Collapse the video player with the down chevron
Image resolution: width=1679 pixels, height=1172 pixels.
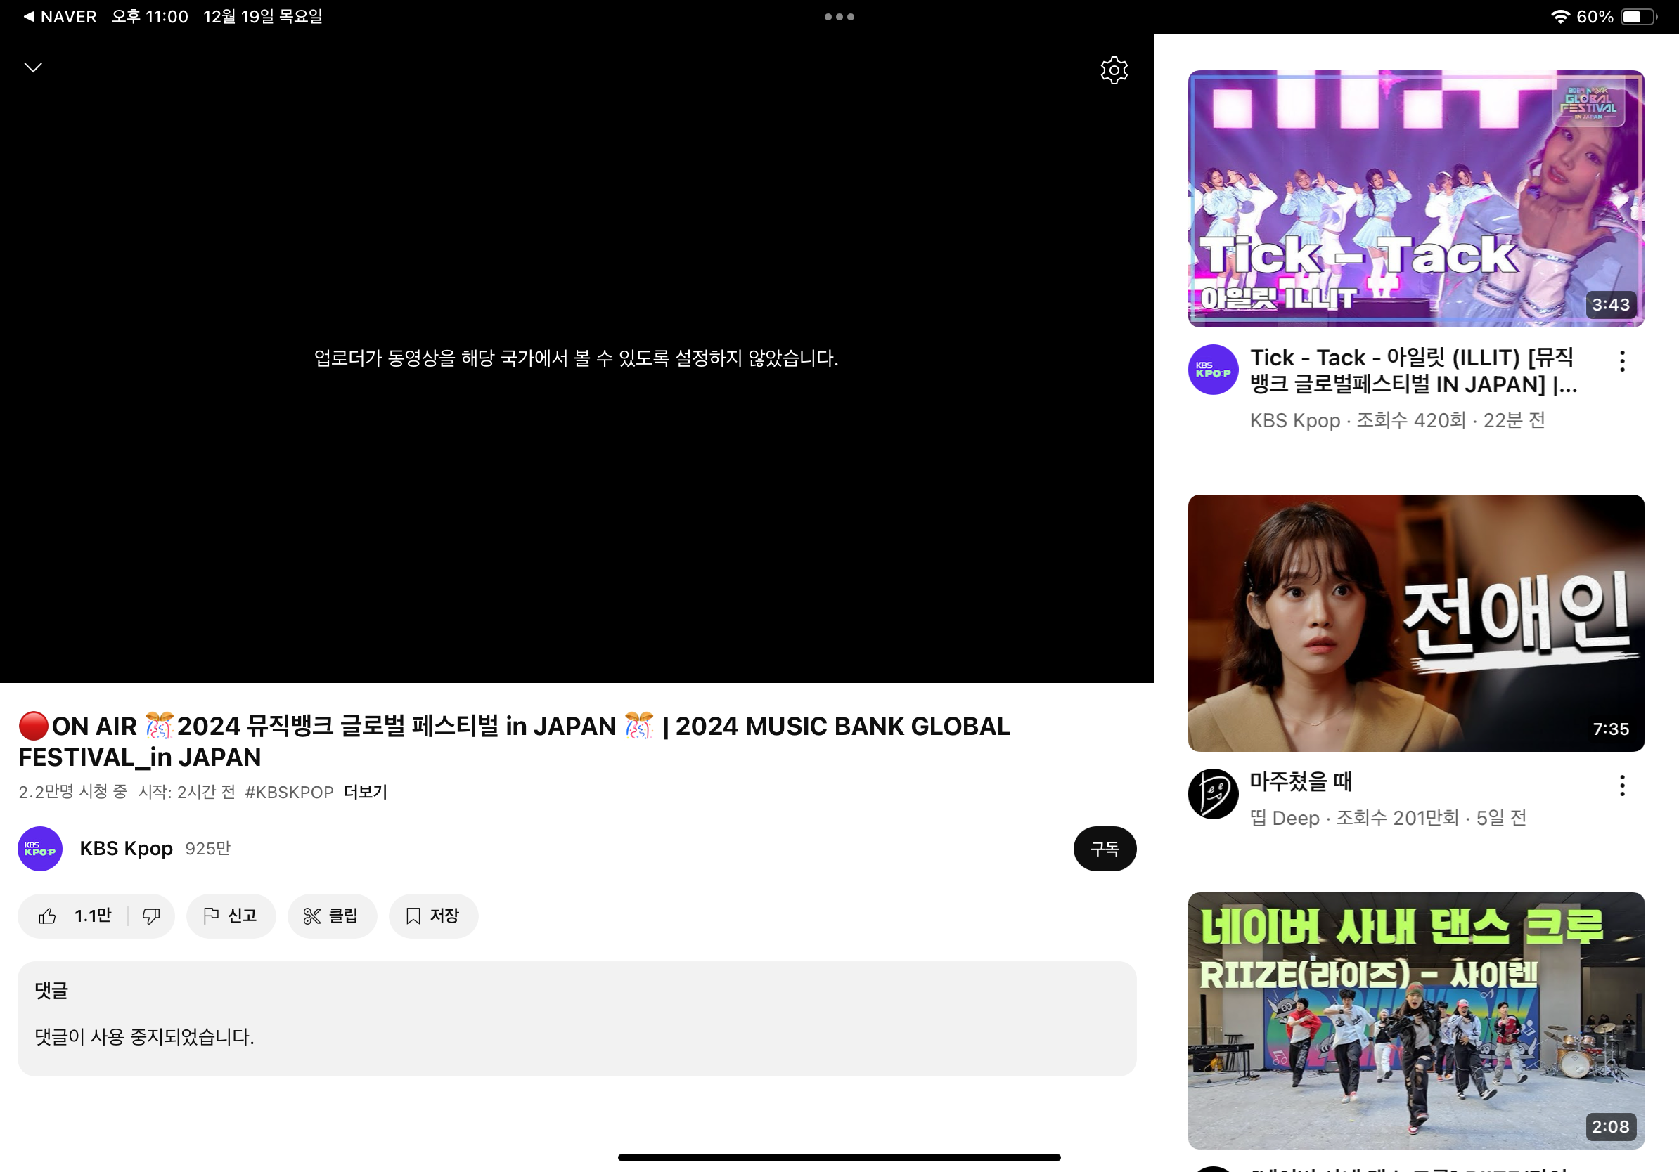click(x=34, y=68)
